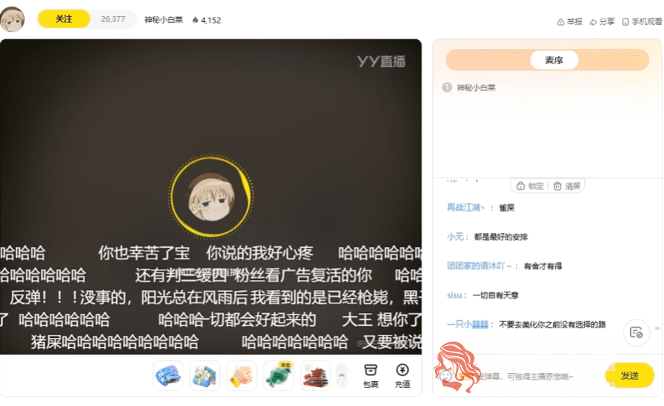Open the streamer avatar at top left
The height and width of the screenshot is (406, 664).
(x=12, y=19)
